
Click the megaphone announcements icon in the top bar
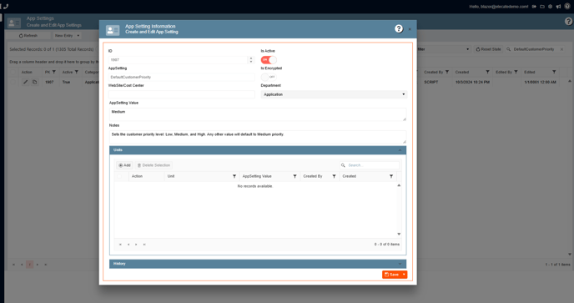558,7
